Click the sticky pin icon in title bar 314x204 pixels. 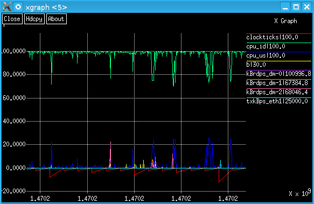coord(18,7)
